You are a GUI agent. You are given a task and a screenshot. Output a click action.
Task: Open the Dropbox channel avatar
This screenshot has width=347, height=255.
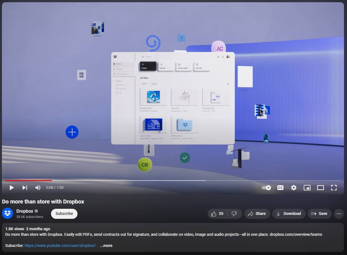pos(8,214)
